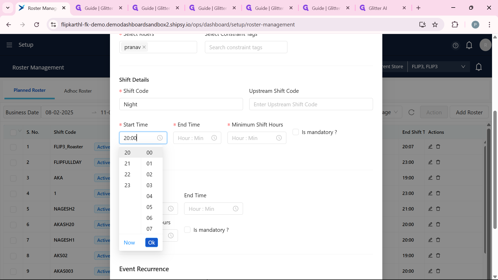Click Now in the time picker
The width and height of the screenshot is (498, 280).
[129, 243]
